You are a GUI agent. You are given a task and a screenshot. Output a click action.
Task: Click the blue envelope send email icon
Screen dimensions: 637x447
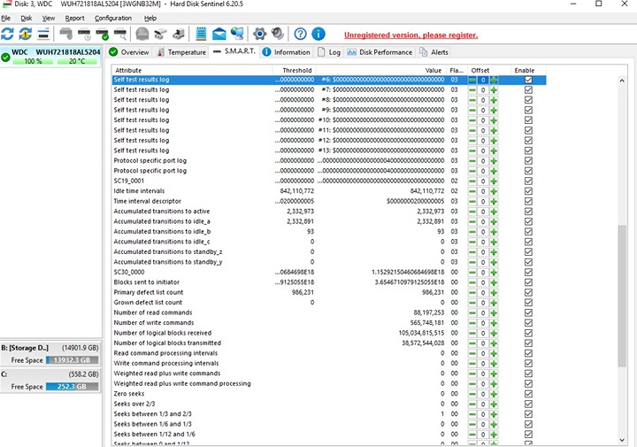219,34
